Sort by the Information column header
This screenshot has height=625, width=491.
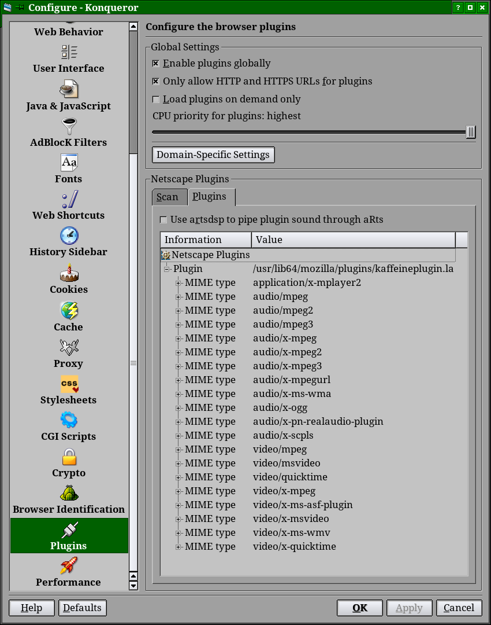click(x=206, y=240)
